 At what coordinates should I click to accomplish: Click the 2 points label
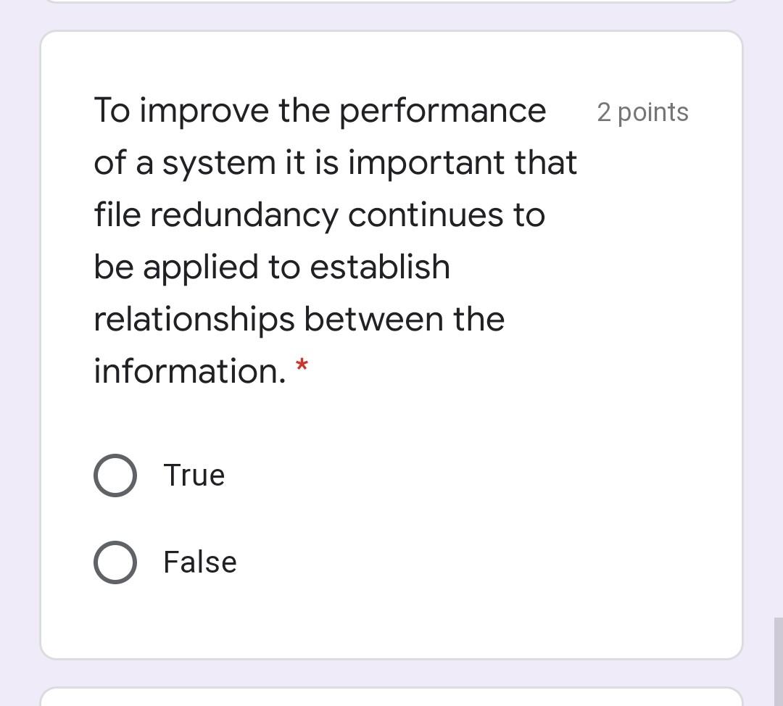click(x=642, y=112)
